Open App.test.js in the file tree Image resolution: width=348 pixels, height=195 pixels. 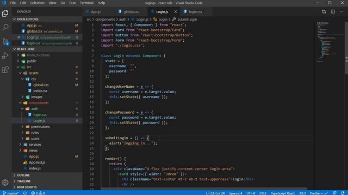tap(47, 162)
